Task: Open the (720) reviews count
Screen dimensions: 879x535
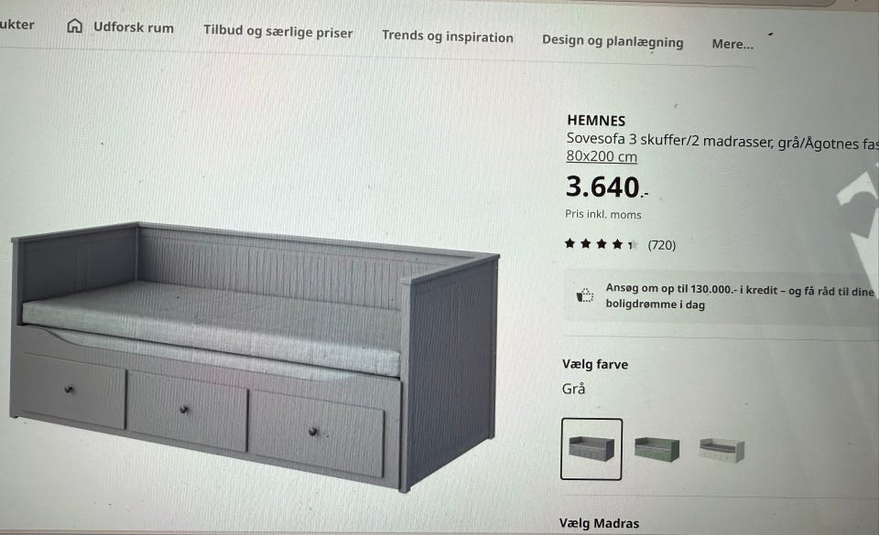Action: [x=661, y=245]
